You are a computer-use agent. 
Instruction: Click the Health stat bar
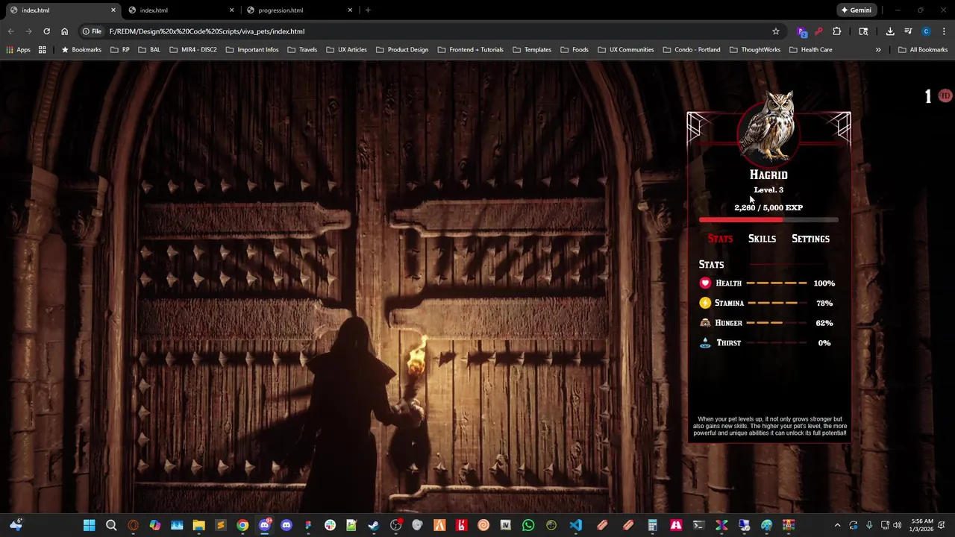coord(777,283)
